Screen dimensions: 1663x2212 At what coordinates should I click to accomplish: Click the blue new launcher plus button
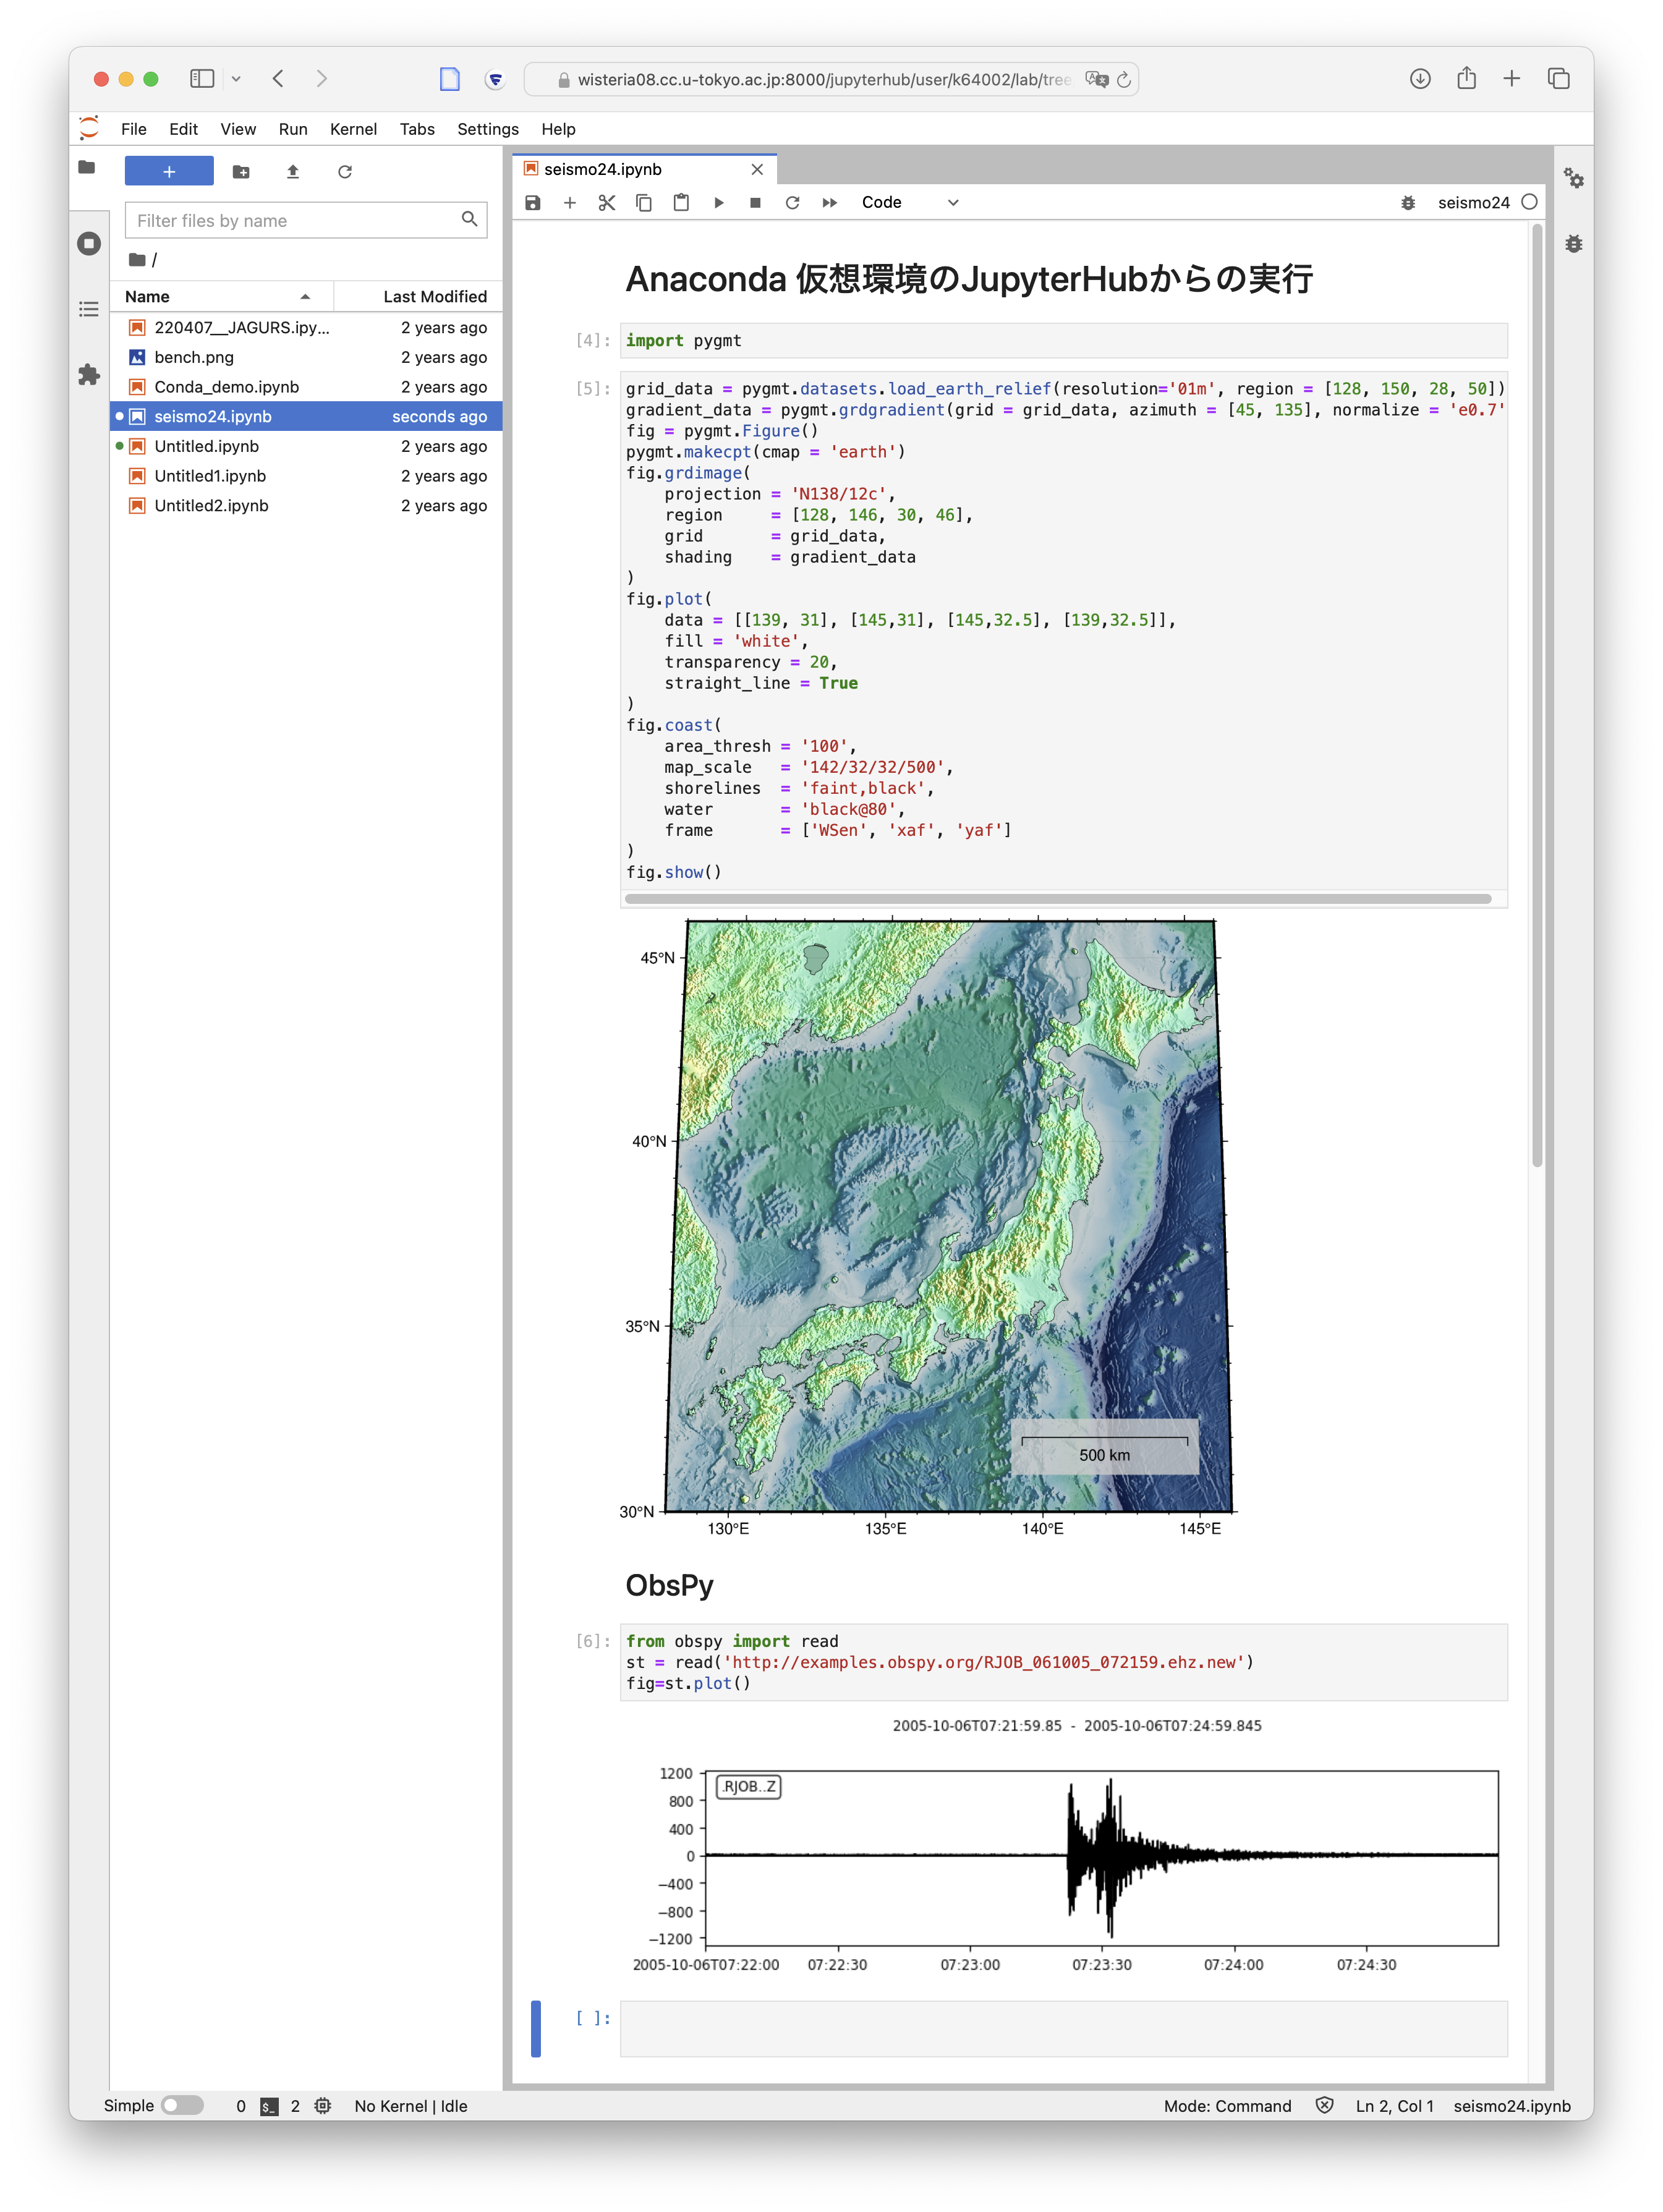[x=169, y=172]
